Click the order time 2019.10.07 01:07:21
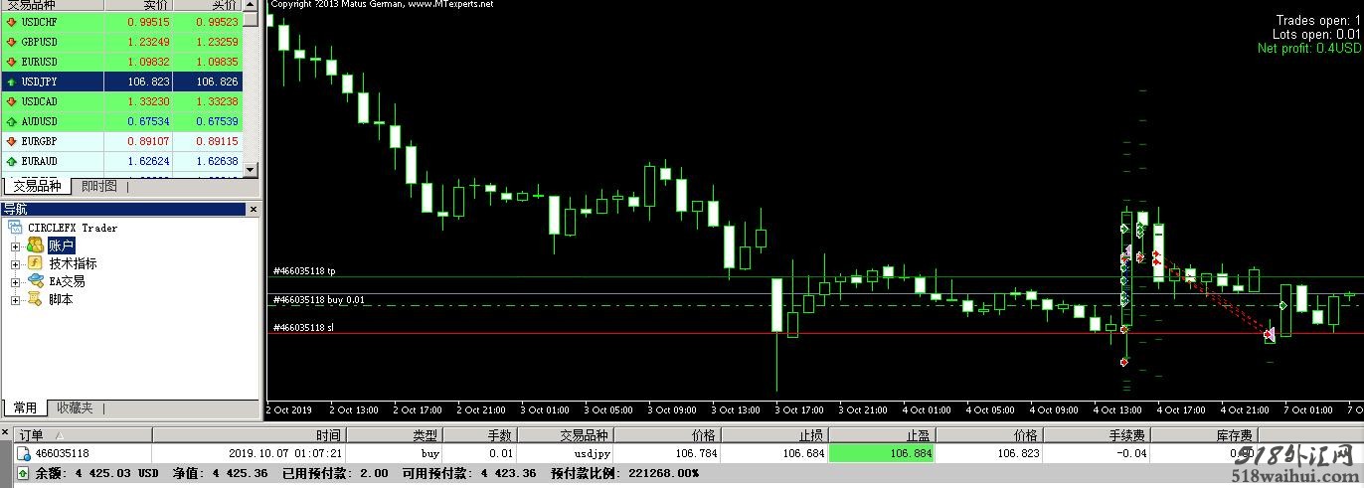 [x=286, y=453]
